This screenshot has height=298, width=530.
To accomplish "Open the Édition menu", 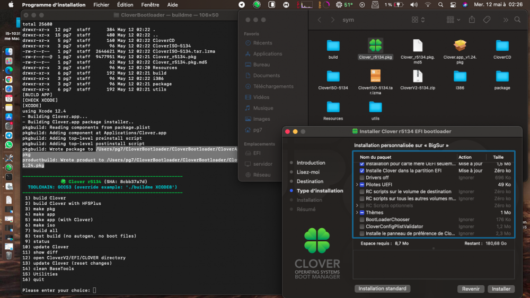I will pos(125,5).
